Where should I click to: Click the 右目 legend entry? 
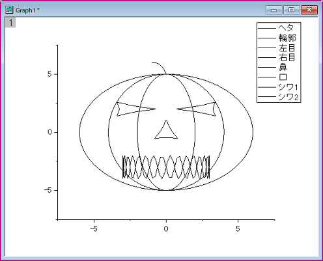coord(277,58)
